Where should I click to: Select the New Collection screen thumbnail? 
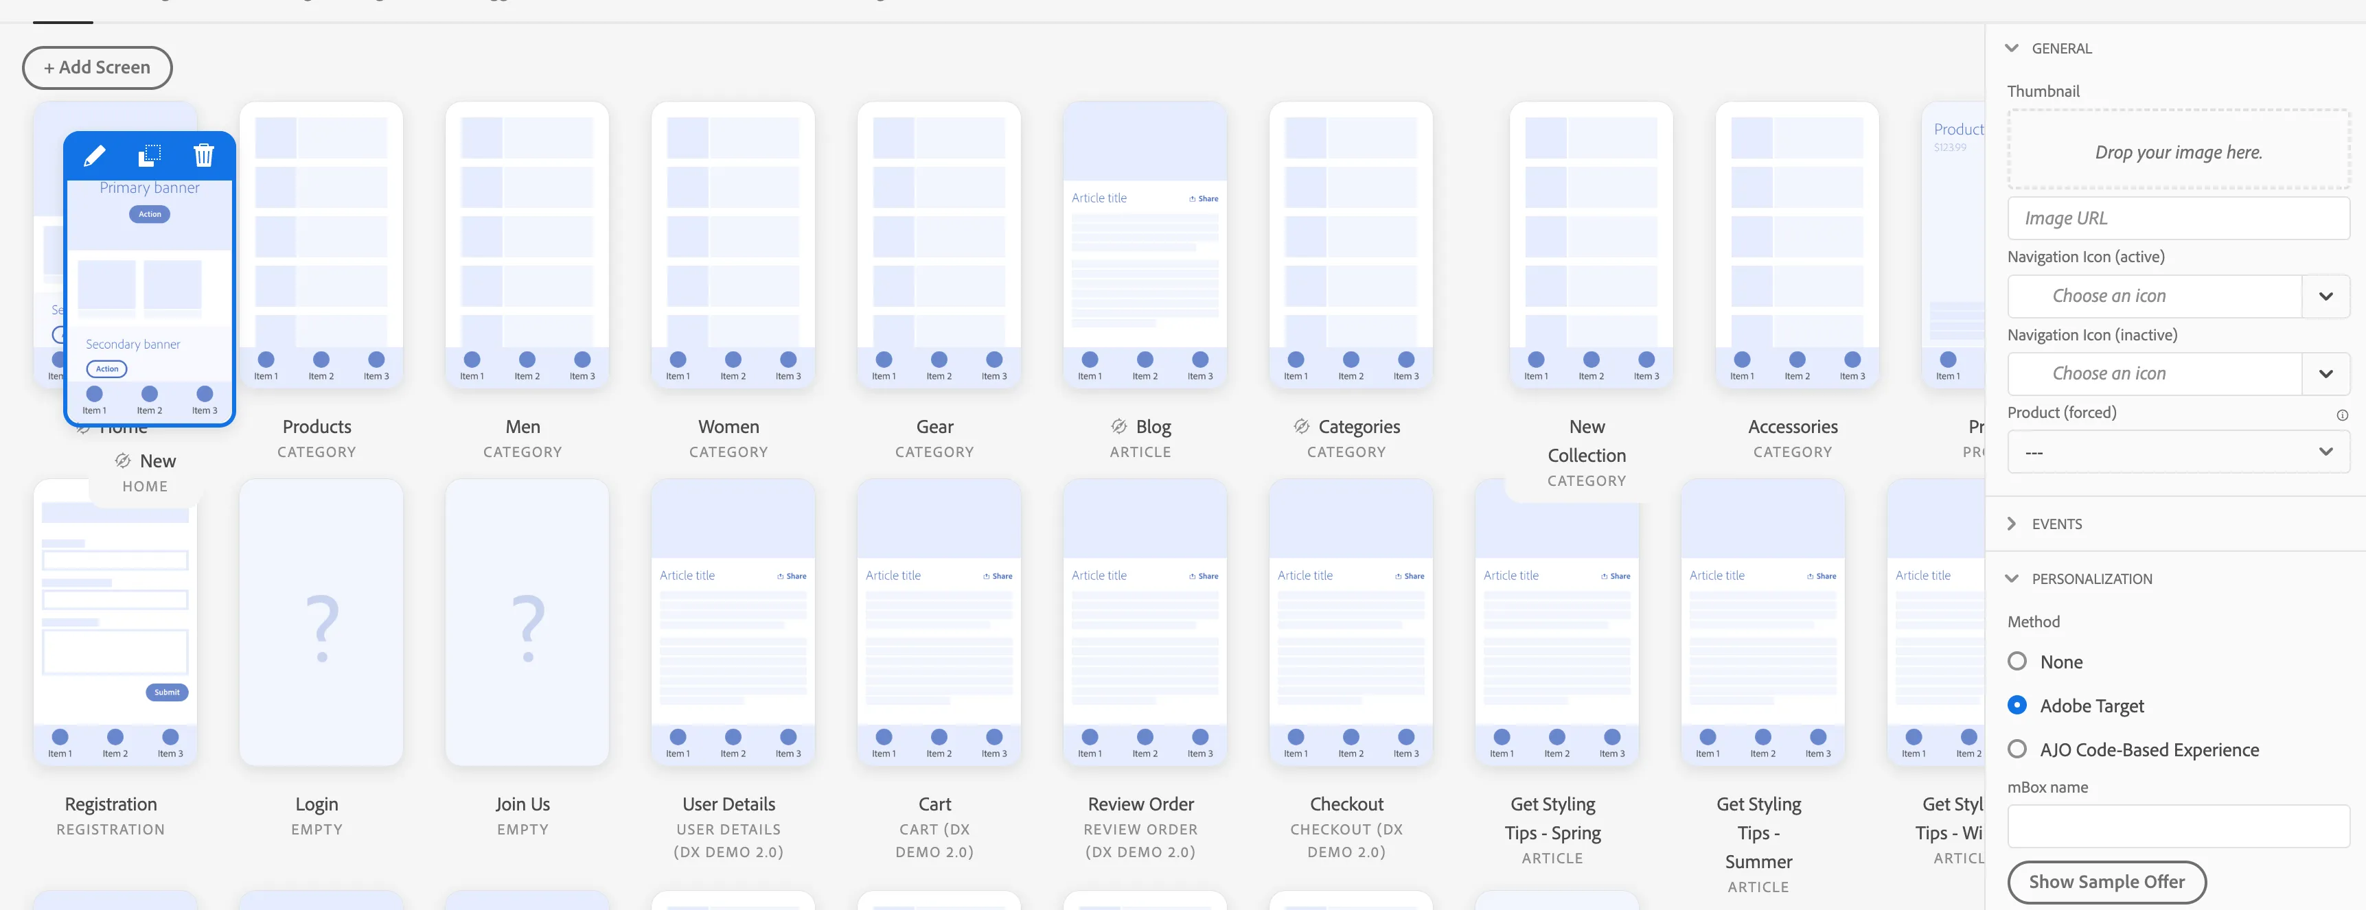pyautogui.click(x=1591, y=245)
